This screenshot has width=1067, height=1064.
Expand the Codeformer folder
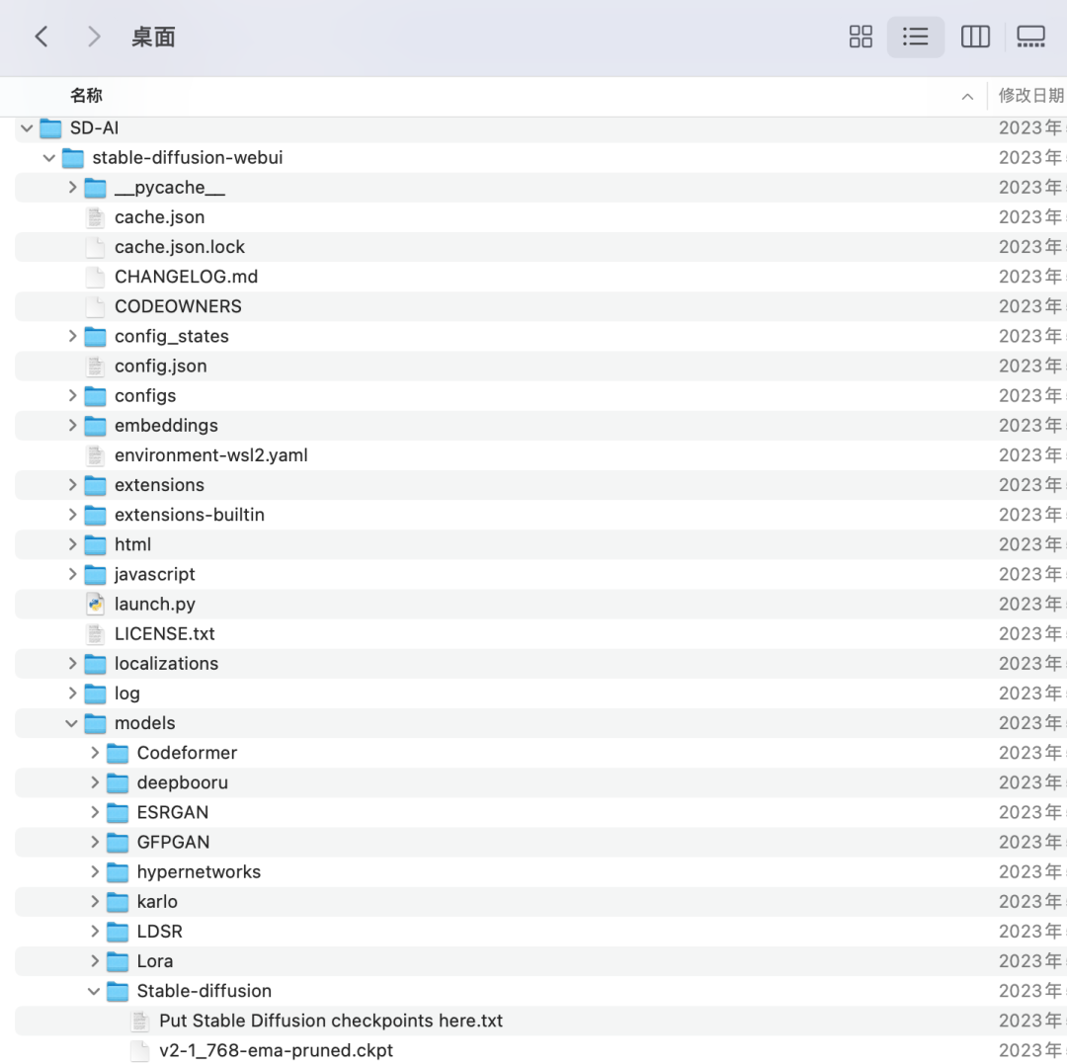point(95,753)
